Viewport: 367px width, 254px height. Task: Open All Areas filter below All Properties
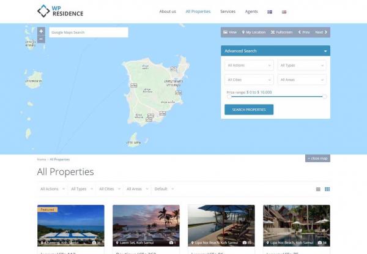pos(138,189)
